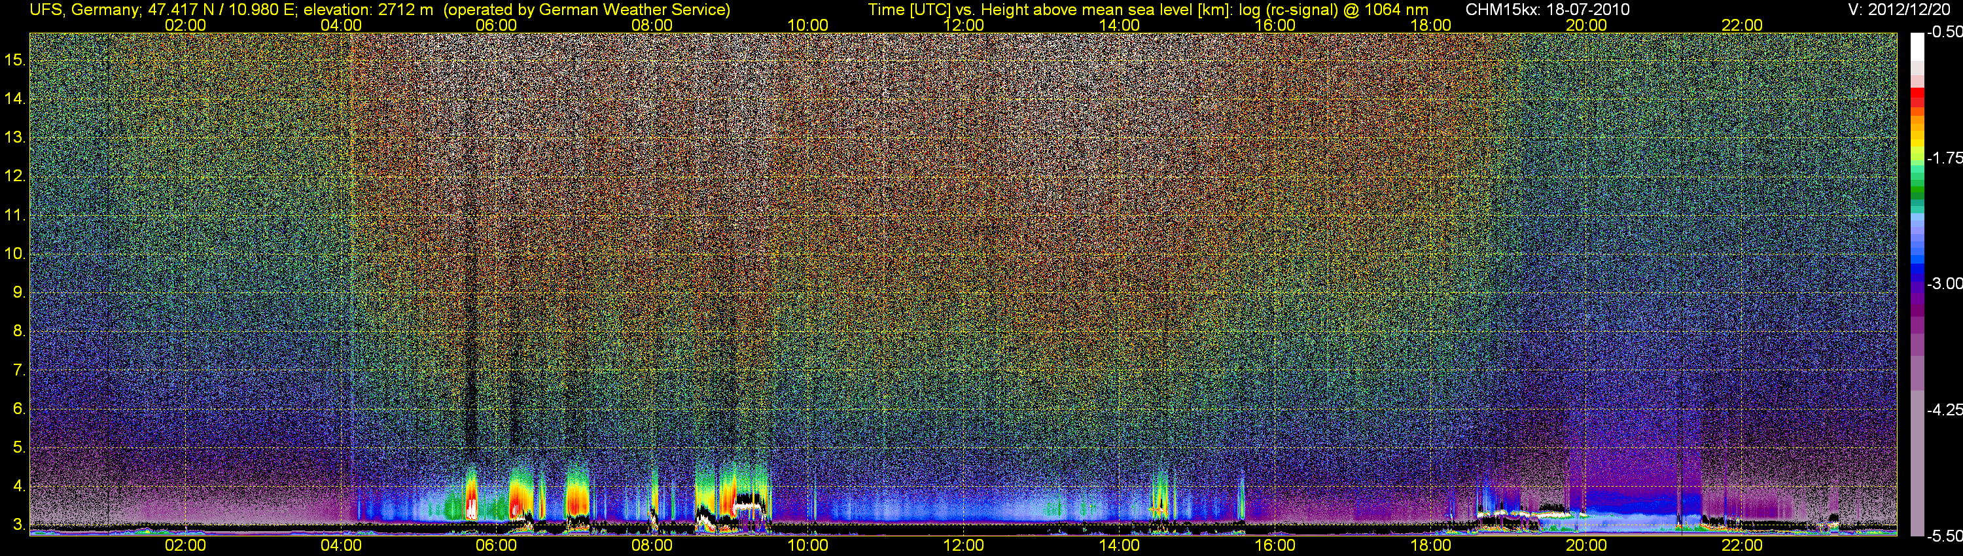
Task: Click the height axis label '10.'
Action: (15, 253)
